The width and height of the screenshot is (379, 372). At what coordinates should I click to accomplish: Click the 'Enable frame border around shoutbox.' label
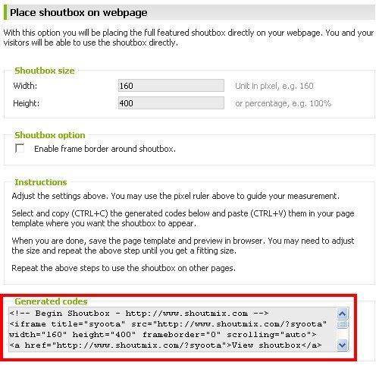[105, 149]
